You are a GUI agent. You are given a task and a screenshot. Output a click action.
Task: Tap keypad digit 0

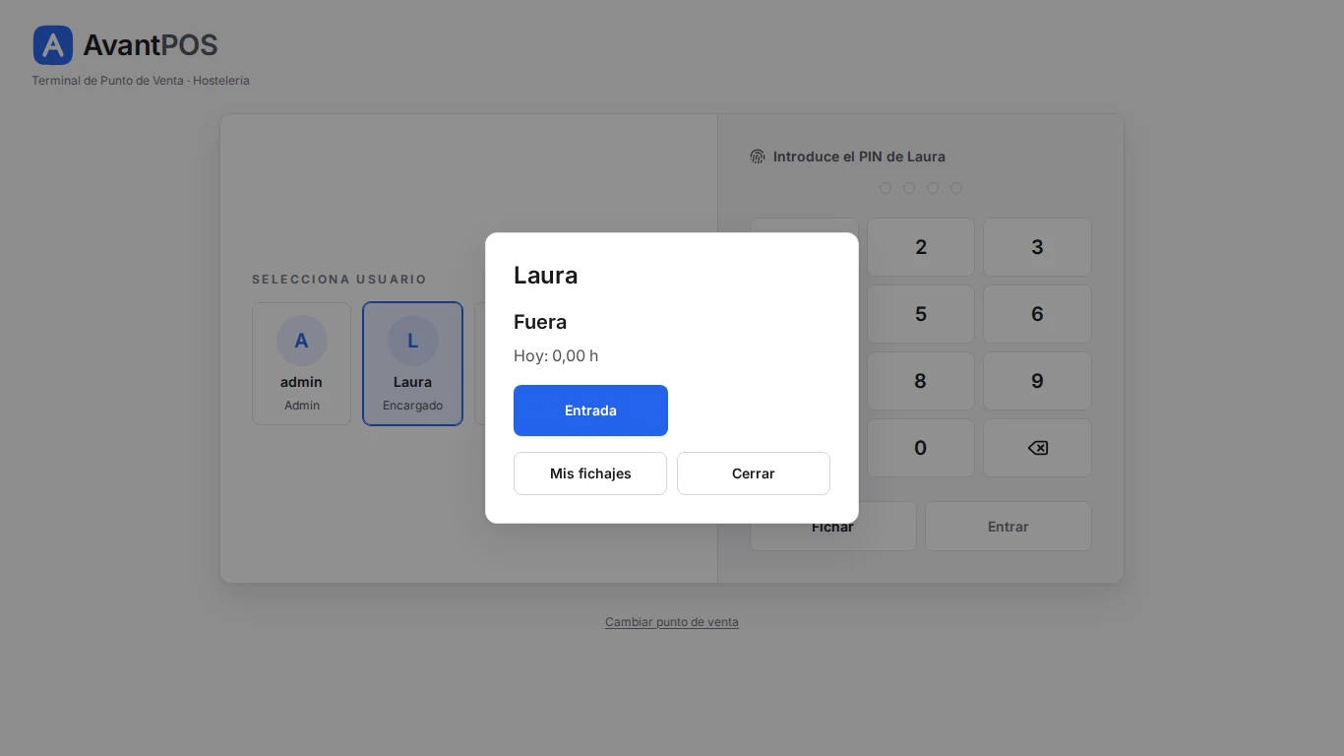click(x=921, y=448)
